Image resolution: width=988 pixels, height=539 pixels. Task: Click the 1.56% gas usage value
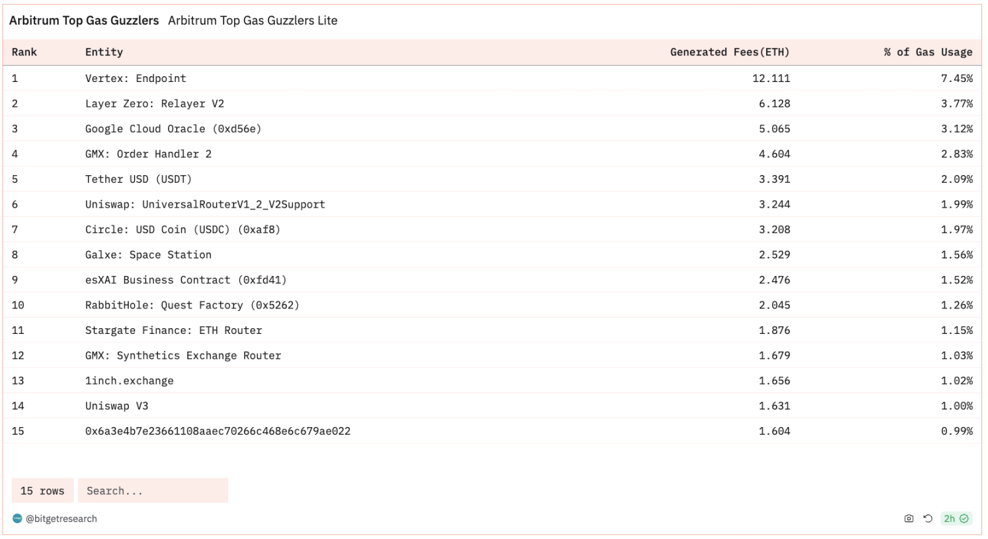[x=957, y=255]
